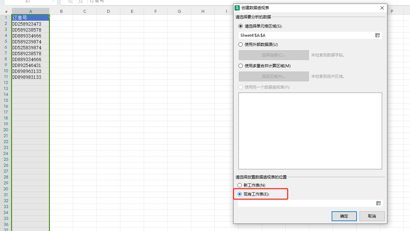410x231 pixels.
Task: Click cell A4 containing DD889334666
Action: (31, 36)
